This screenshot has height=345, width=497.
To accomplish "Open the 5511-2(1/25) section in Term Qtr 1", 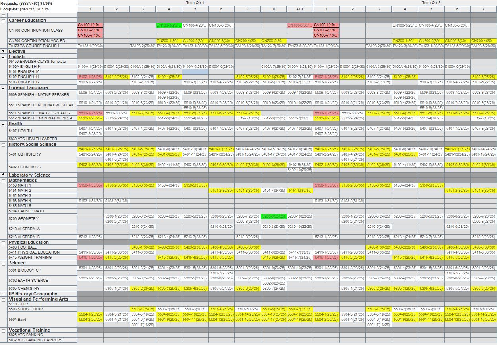I will 116,113.
